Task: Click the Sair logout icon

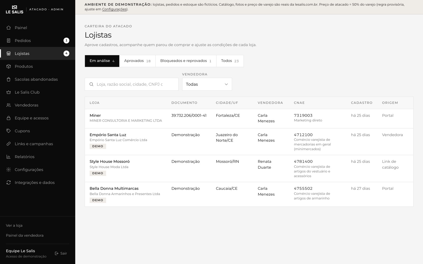Action: (x=57, y=253)
